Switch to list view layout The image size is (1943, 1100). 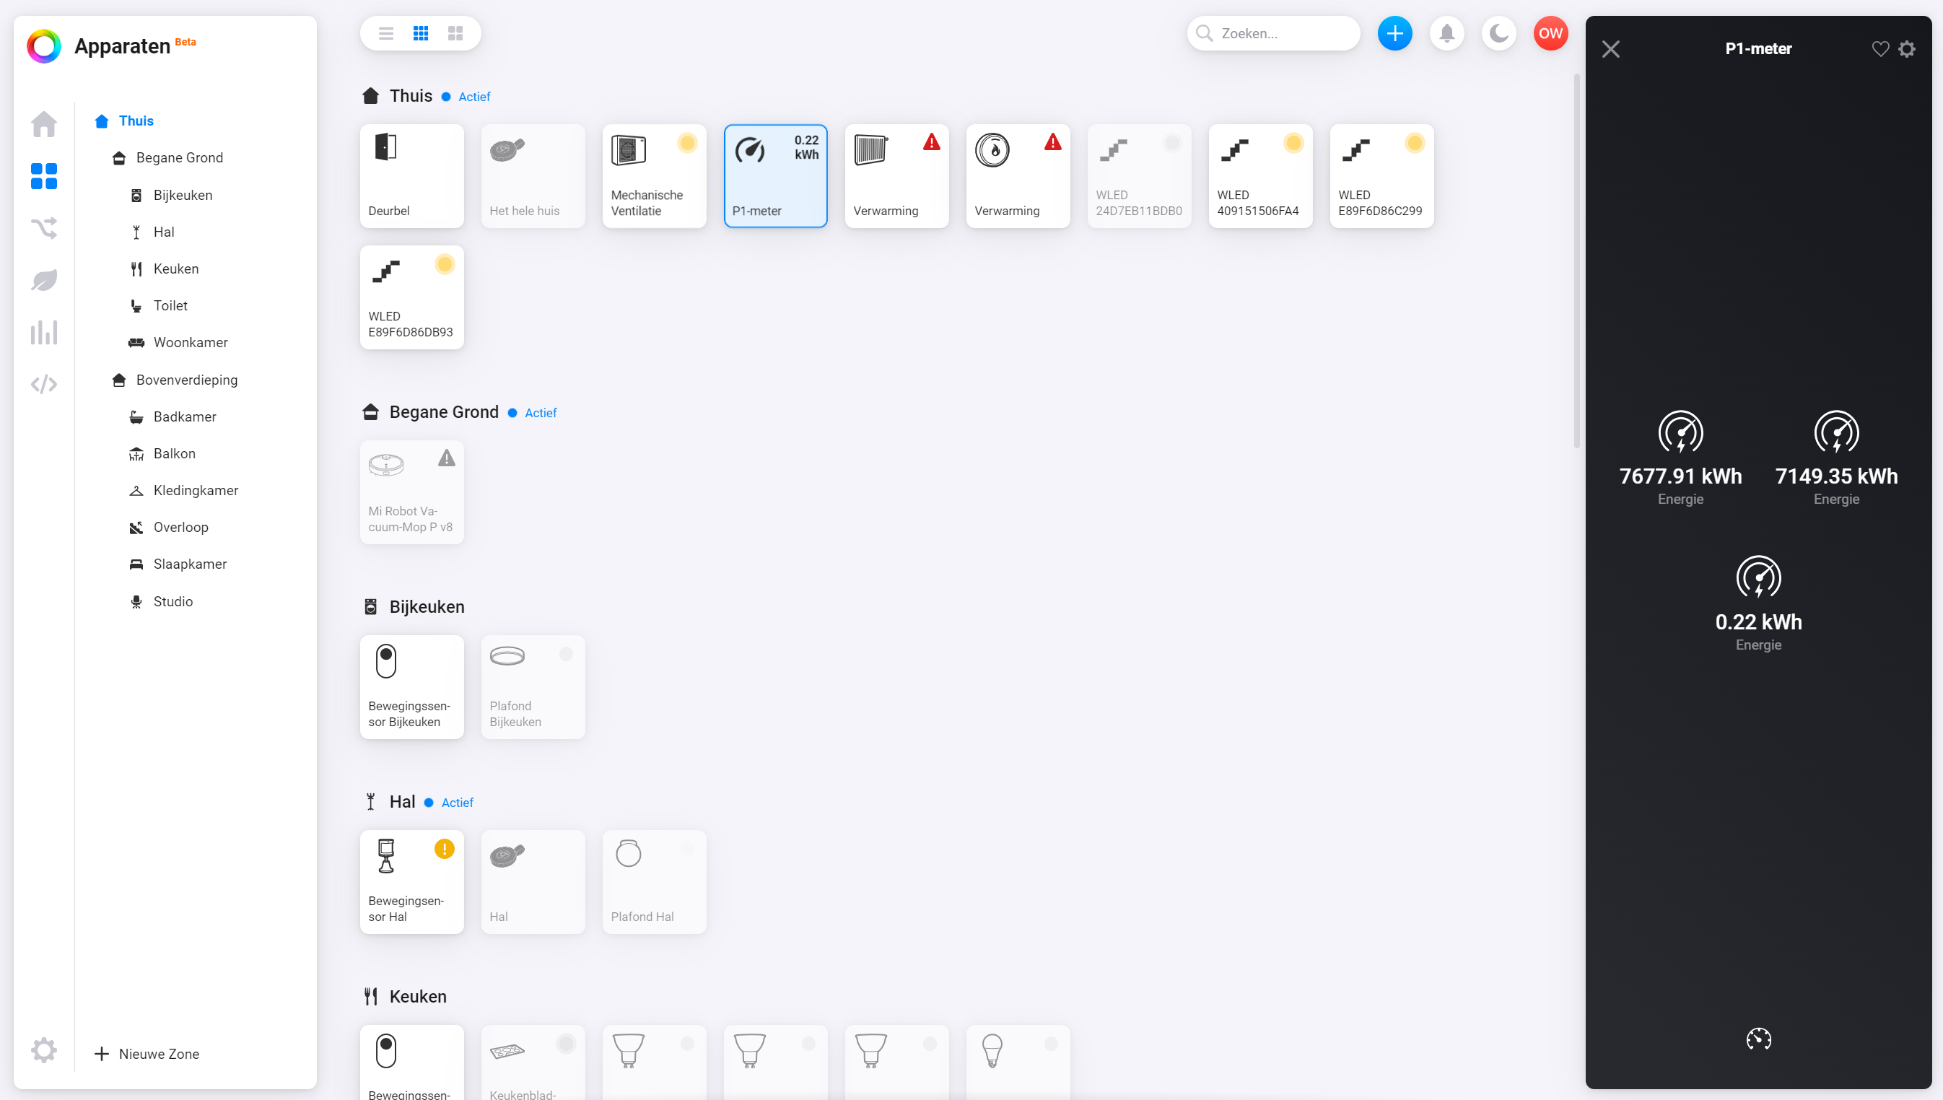pyautogui.click(x=386, y=33)
